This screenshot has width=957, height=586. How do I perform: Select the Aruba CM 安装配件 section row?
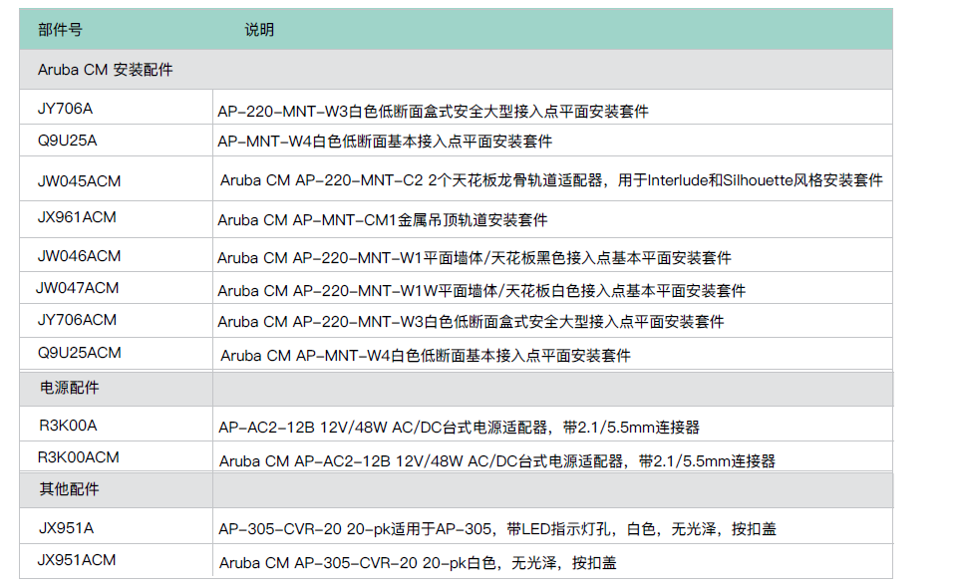456,70
